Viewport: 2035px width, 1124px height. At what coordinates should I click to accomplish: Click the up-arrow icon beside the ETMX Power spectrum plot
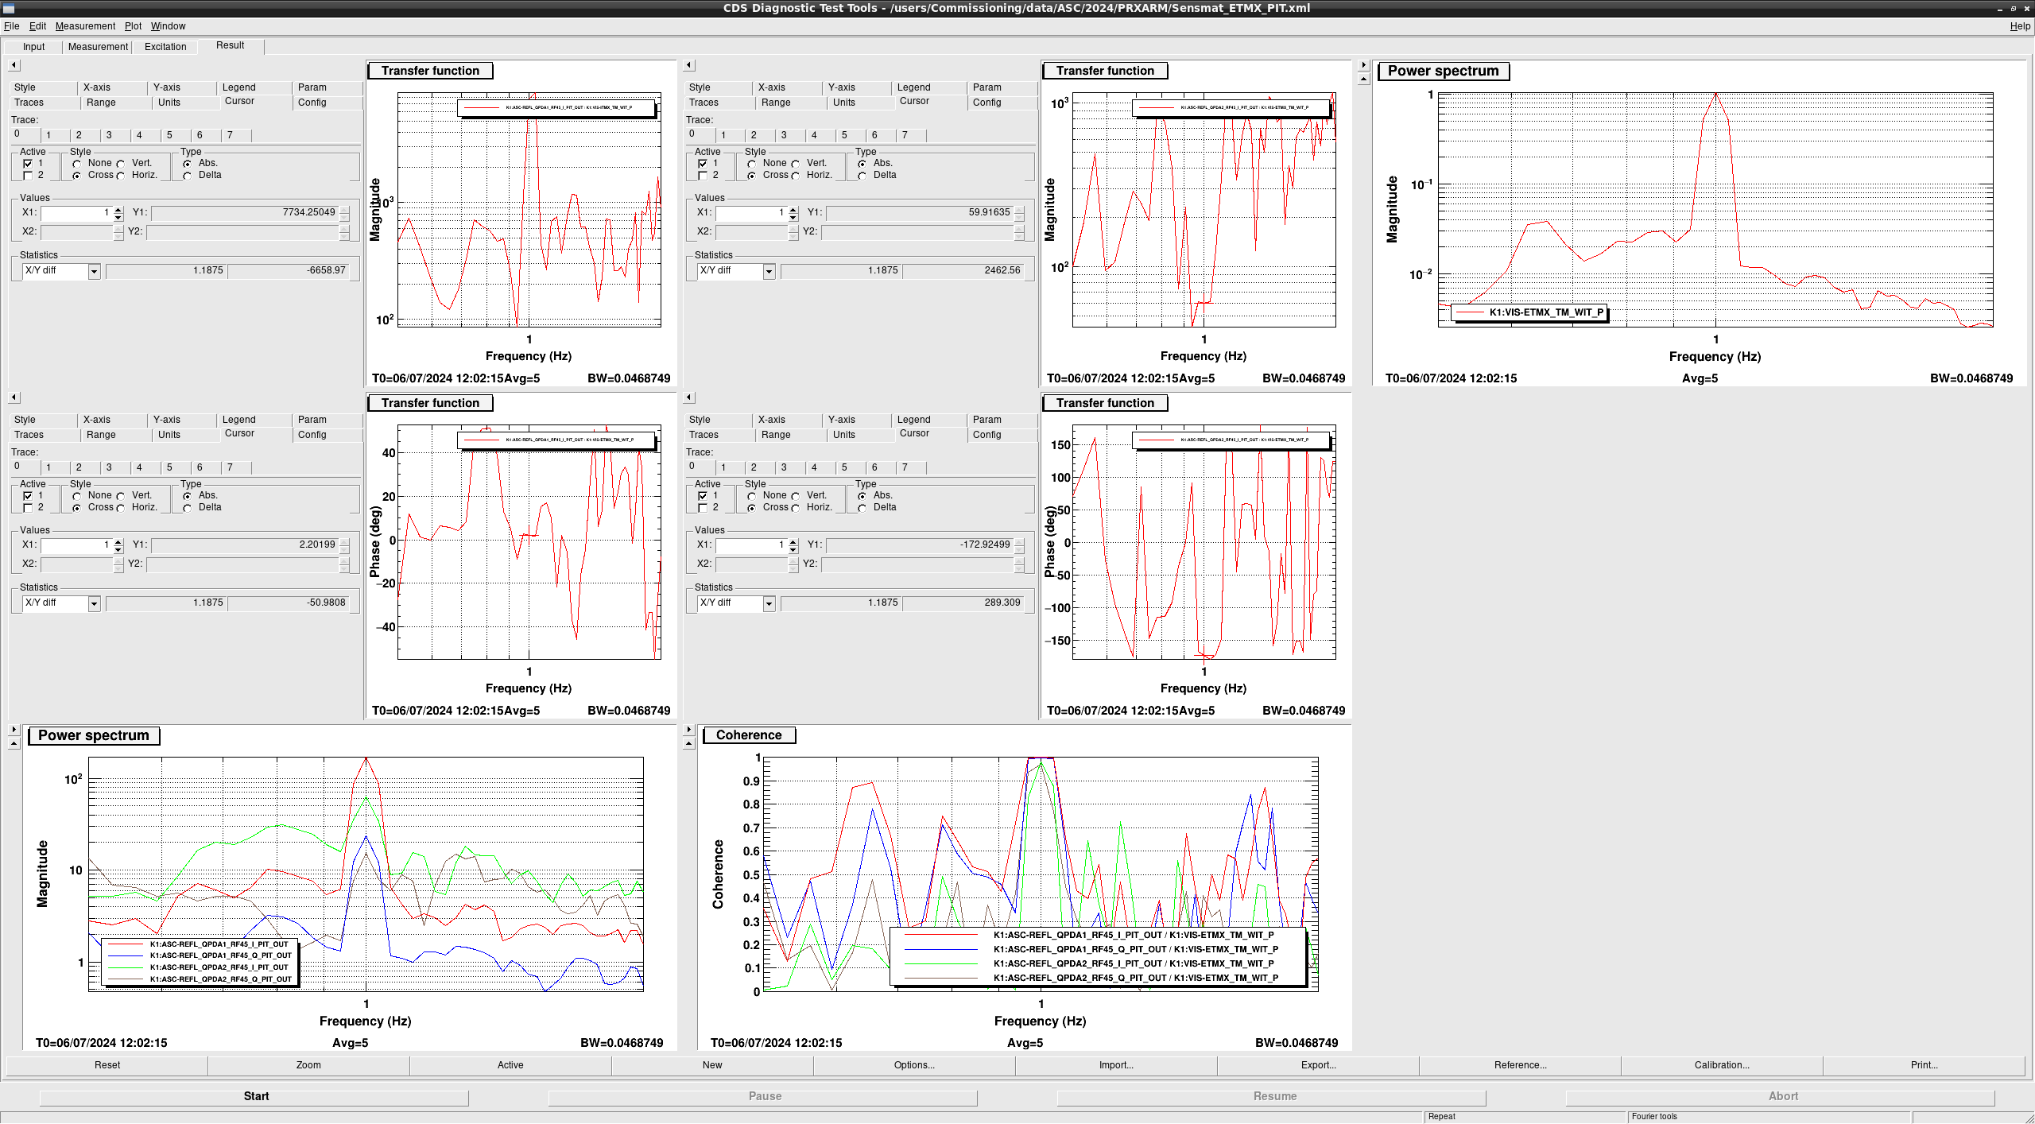pyautogui.click(x=1364, y=79)
